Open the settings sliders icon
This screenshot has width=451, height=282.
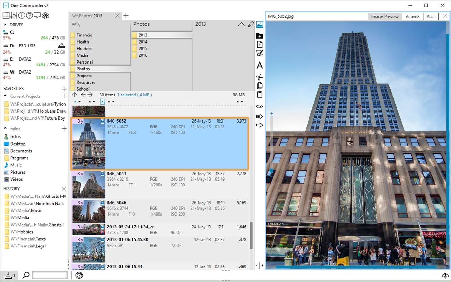(x=14, y=15)
